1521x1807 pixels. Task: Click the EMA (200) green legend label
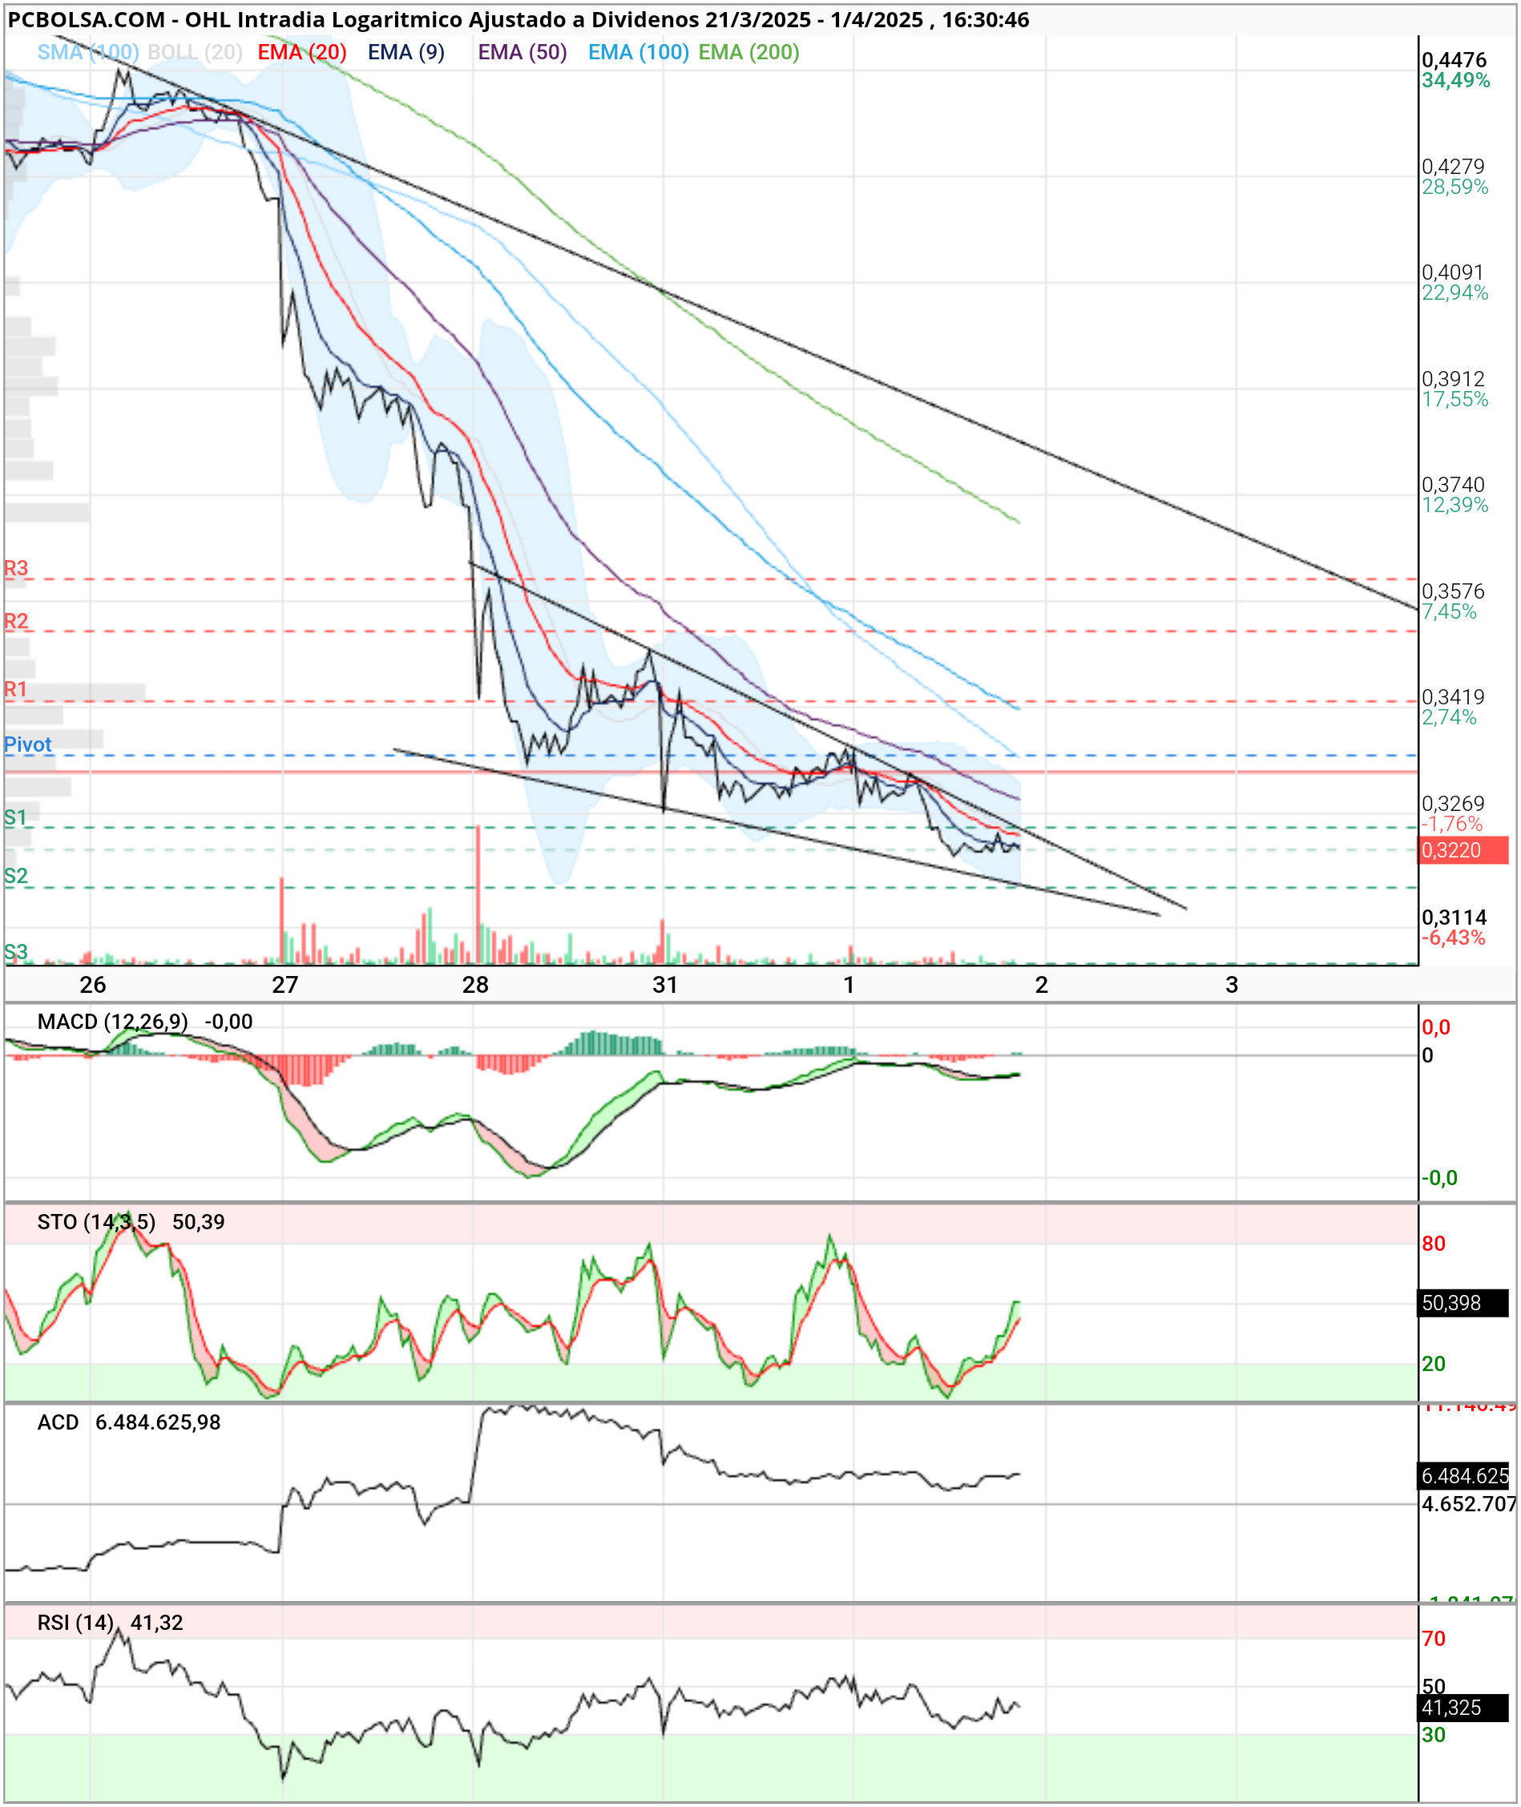748,53
